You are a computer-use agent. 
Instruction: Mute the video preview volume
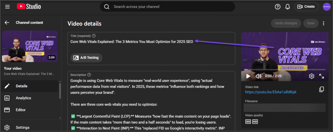(259, 76)
